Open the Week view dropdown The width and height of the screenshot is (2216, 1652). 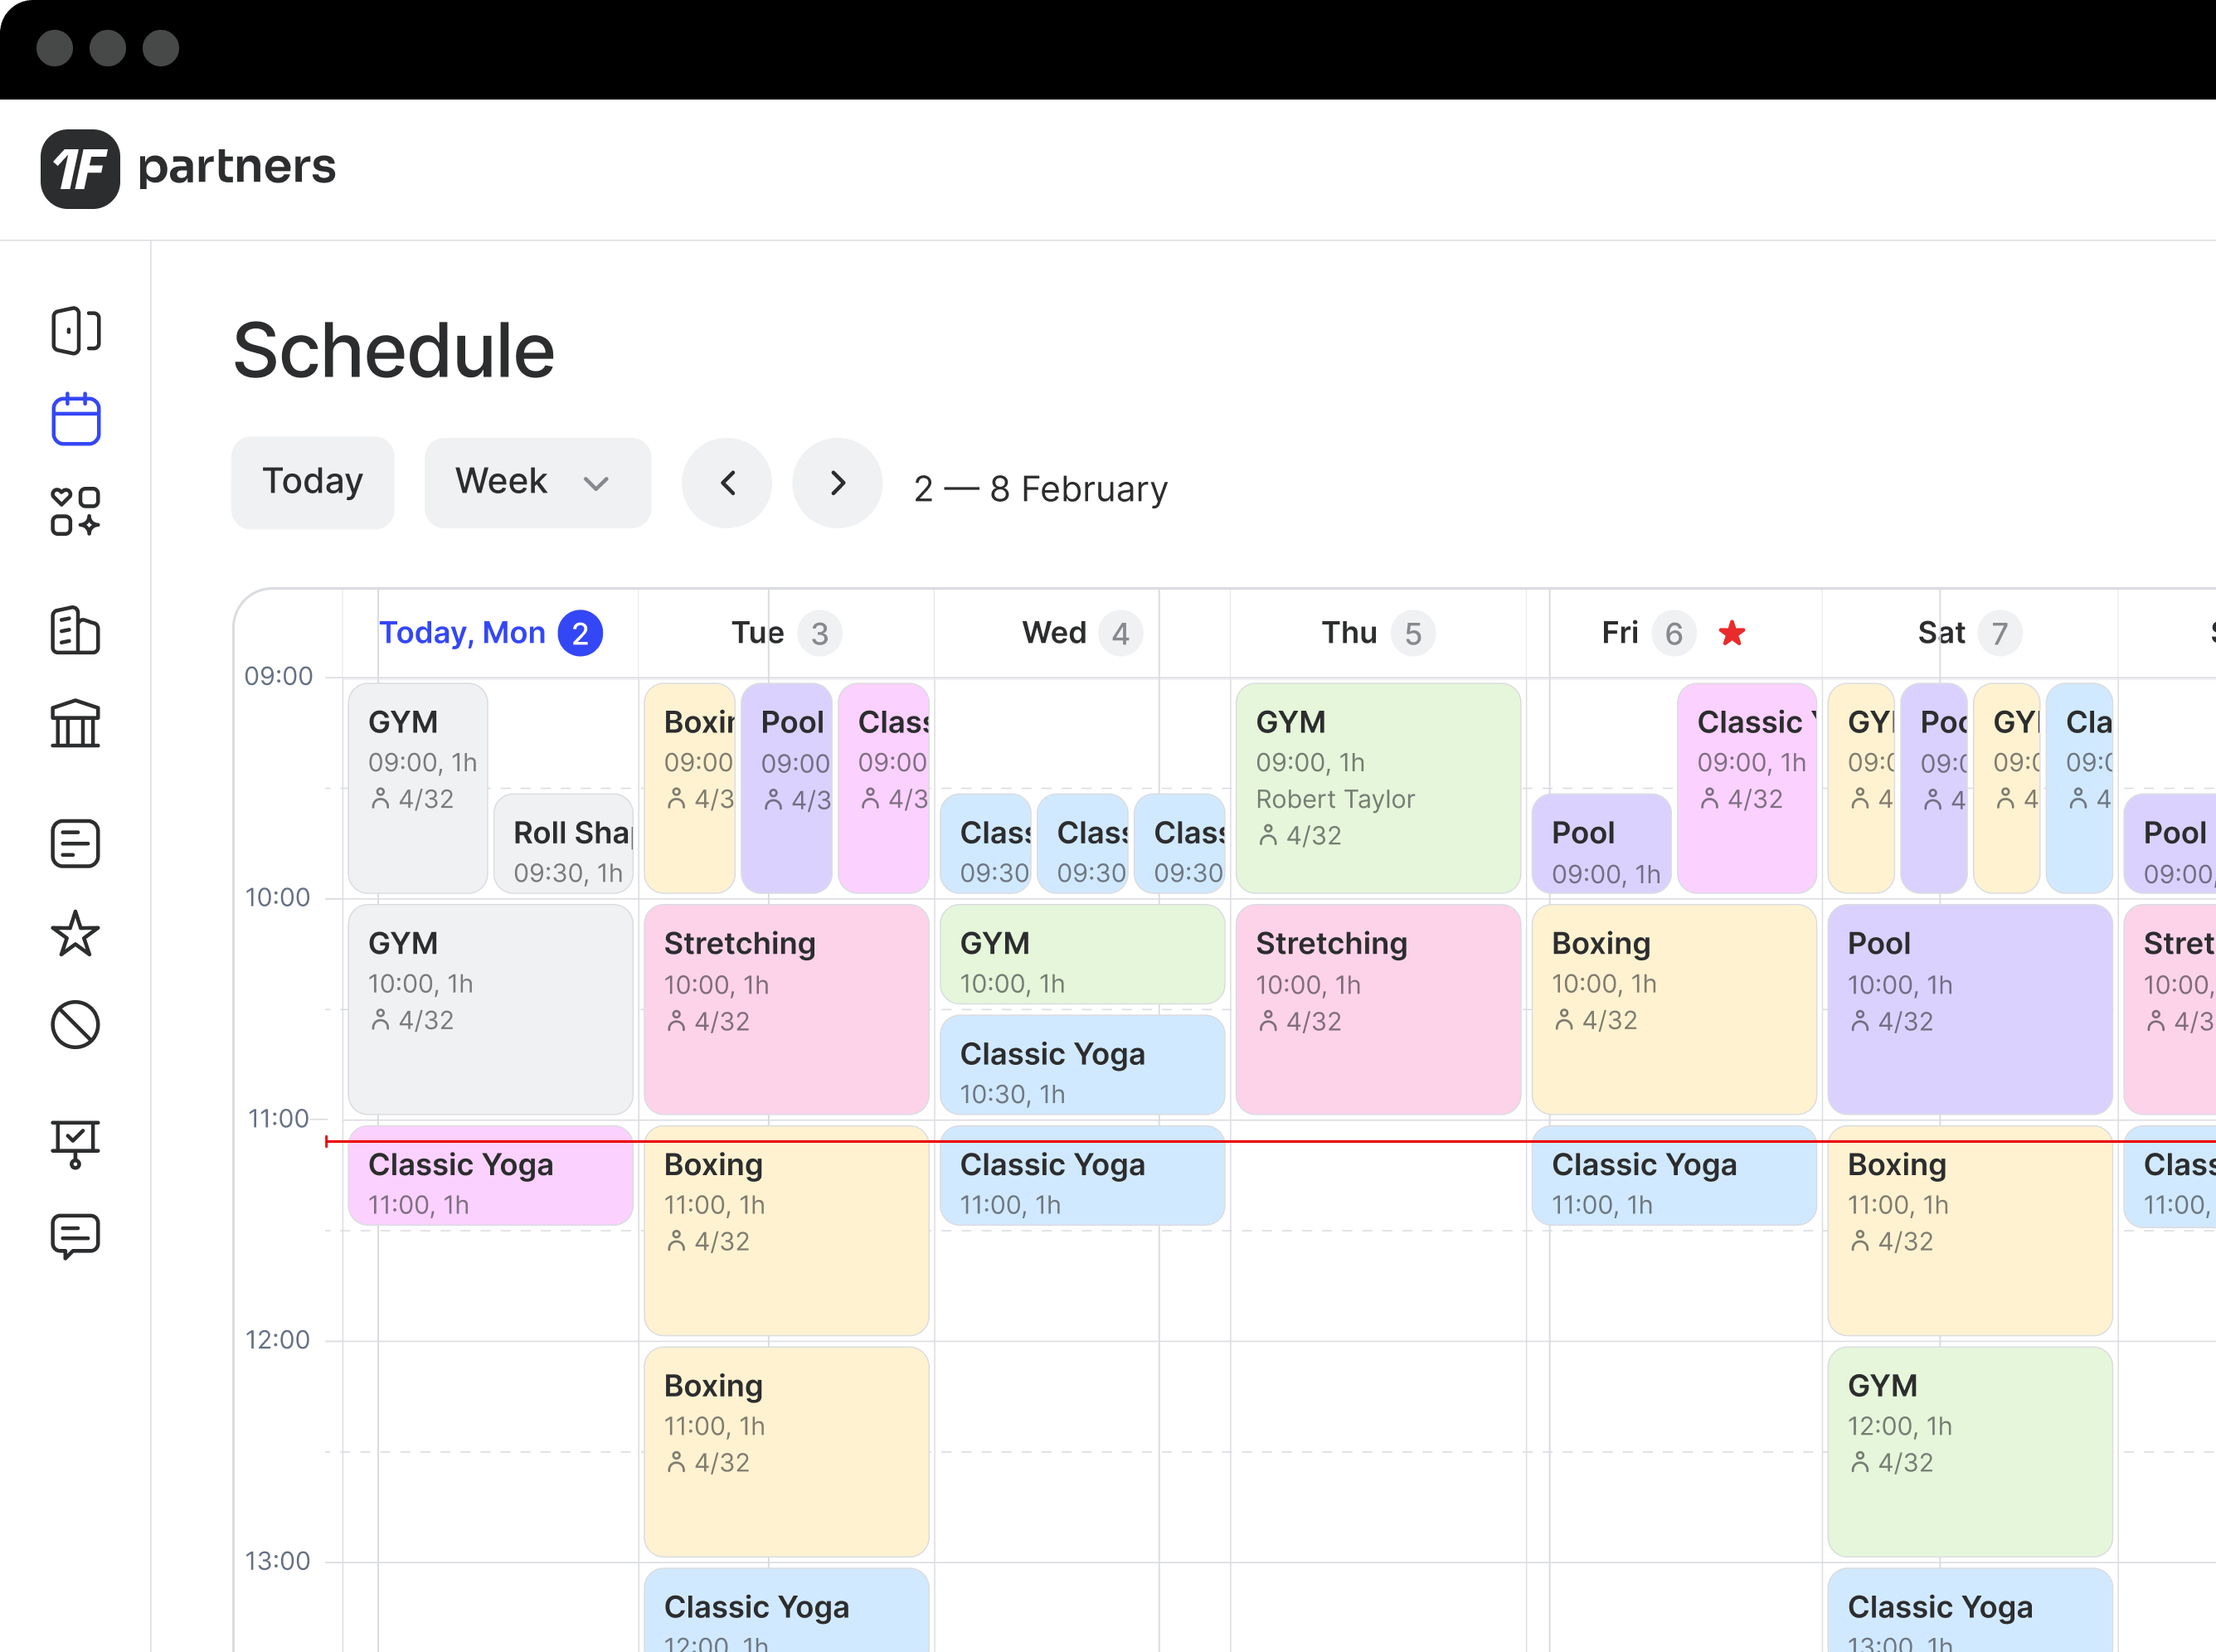tap(537, 482)
